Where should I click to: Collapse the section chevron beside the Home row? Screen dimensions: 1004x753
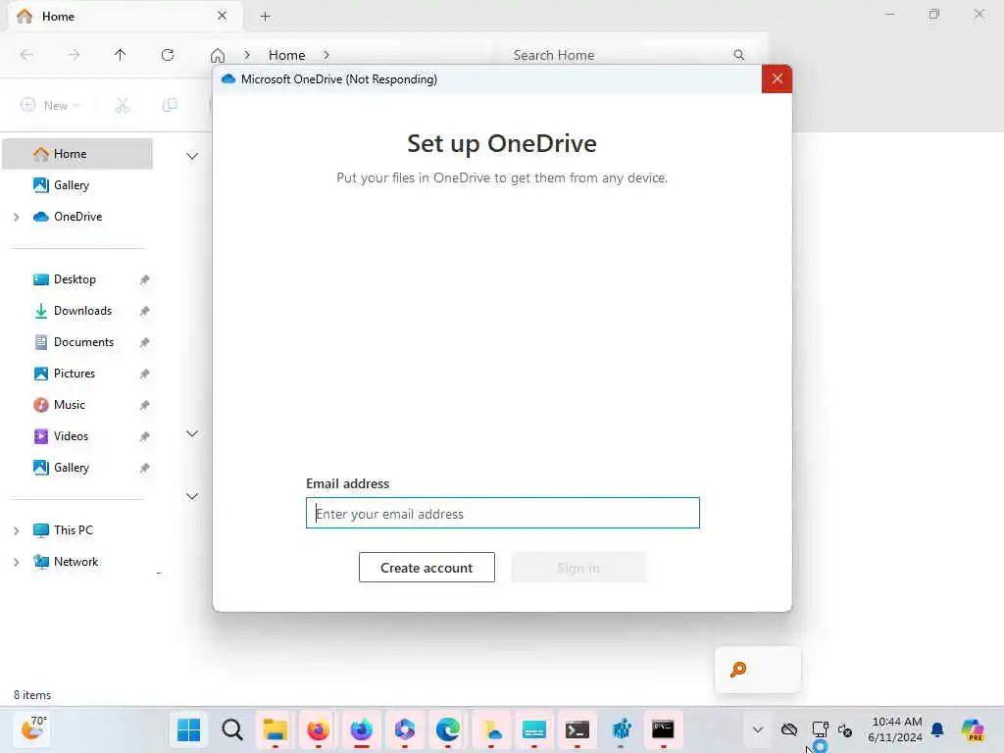coord(192,156)
